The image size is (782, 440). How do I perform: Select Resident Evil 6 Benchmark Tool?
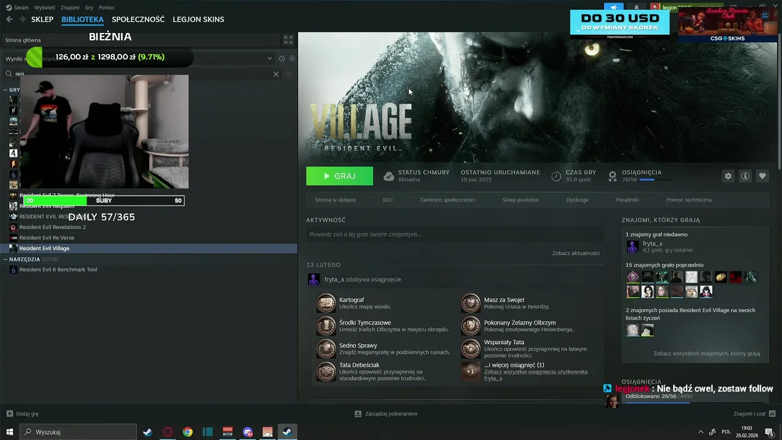point(58,269)
